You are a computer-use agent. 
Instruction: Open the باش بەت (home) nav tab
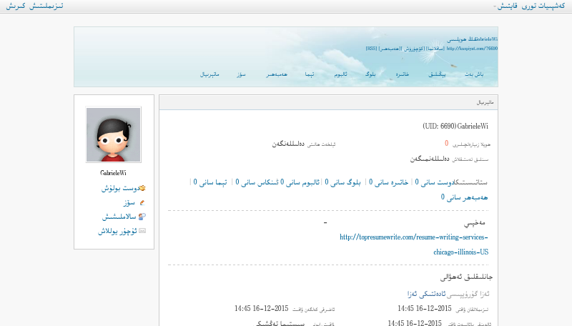[x=474, y=74]
